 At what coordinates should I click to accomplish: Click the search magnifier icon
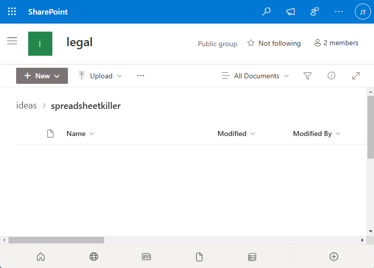coord(267,12)
